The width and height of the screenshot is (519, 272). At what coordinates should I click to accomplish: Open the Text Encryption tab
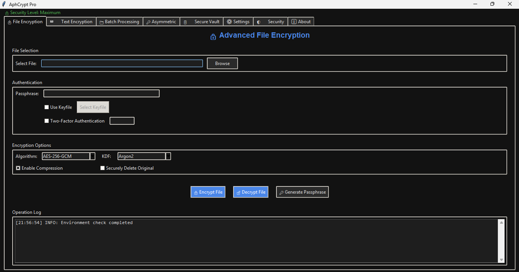(71, 22)
